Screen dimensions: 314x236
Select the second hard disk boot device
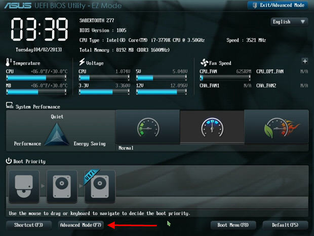point(62,186)
